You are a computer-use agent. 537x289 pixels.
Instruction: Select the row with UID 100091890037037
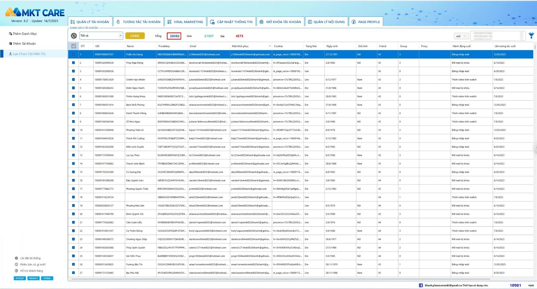point(300,54)
